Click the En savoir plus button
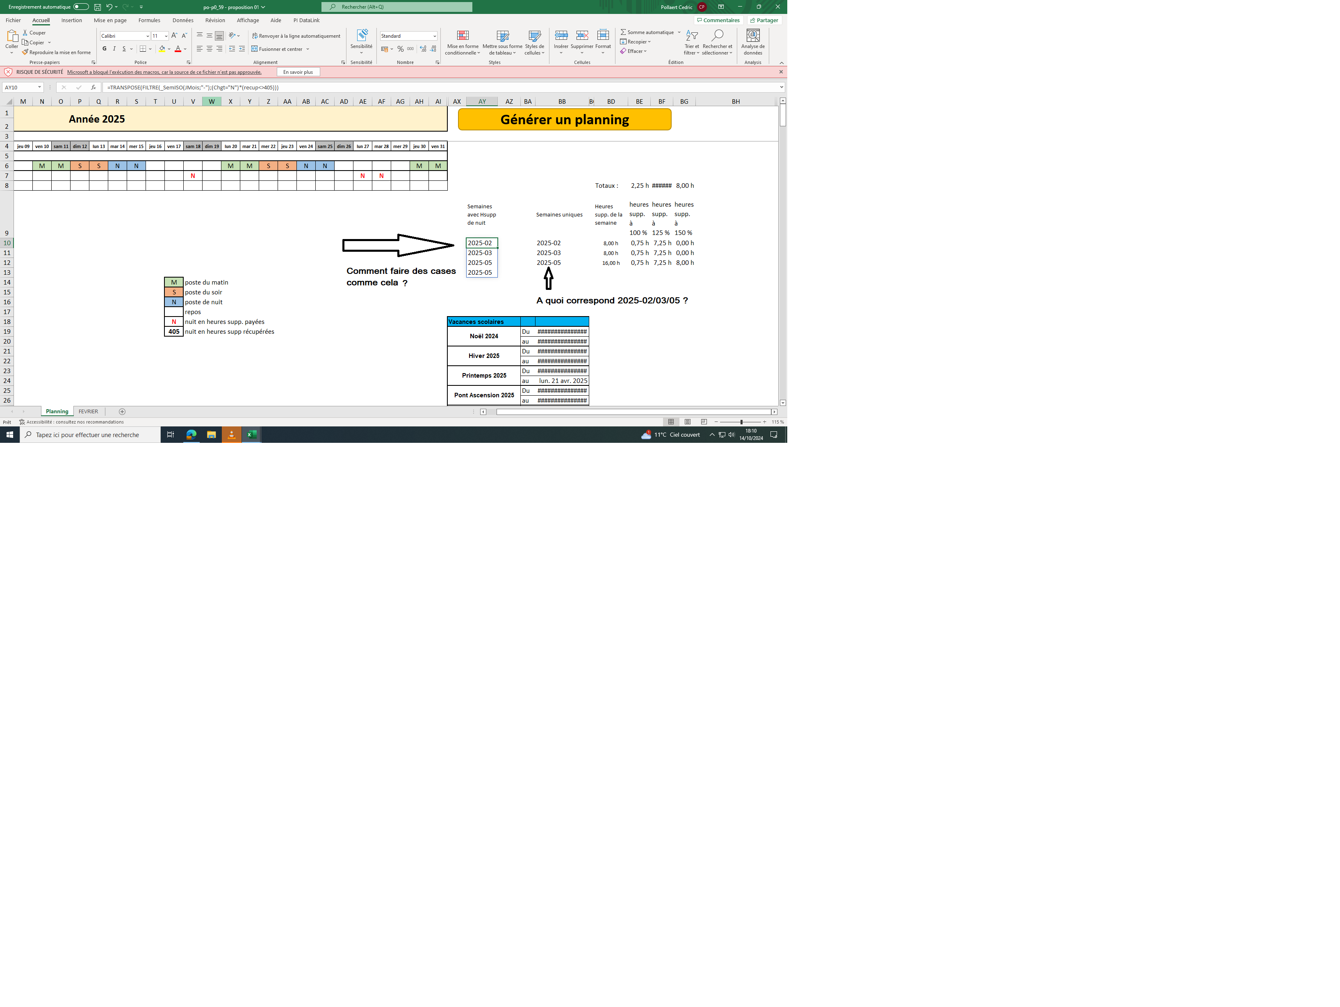The image size is (1340, 1007). [298, 72]
